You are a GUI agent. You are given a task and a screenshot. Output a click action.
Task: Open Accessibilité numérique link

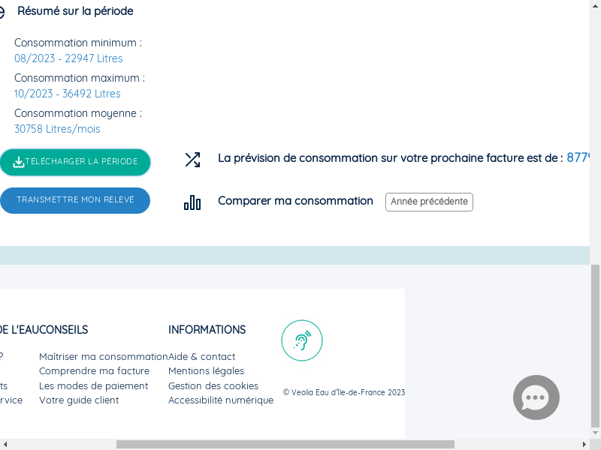pyautogui.click(x=221, y=400)
